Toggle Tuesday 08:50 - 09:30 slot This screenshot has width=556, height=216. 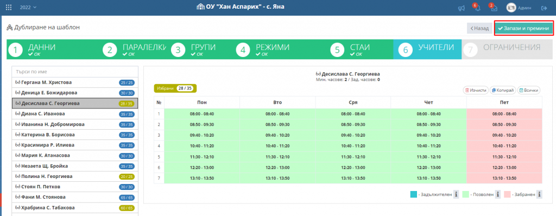point(277,124)
